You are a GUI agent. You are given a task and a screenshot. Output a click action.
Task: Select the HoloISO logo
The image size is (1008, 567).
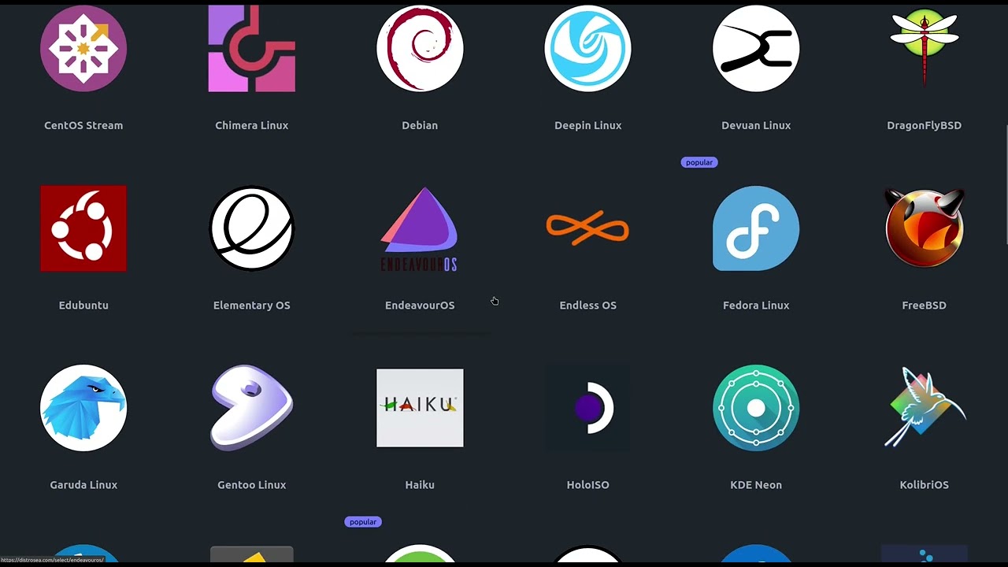click(x=587, y=408)
